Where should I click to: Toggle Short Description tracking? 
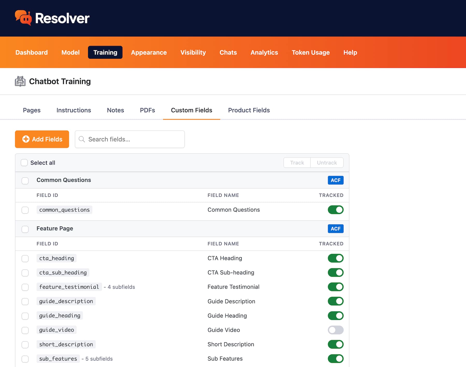pos(336,344)
